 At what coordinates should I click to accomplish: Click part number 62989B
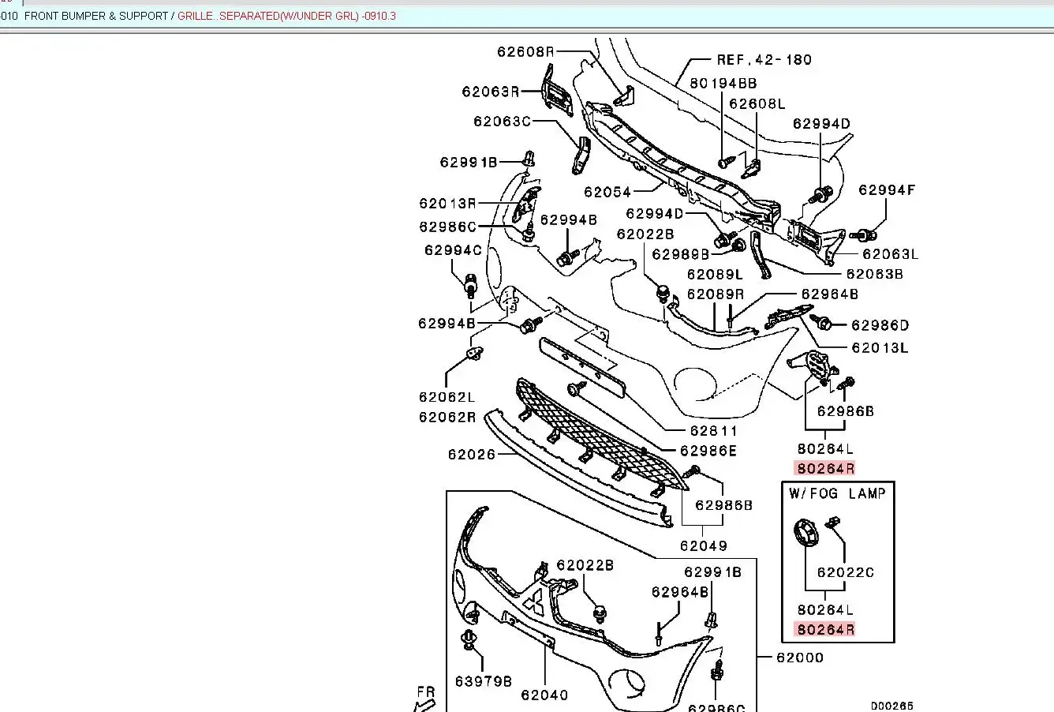[681, 254]
